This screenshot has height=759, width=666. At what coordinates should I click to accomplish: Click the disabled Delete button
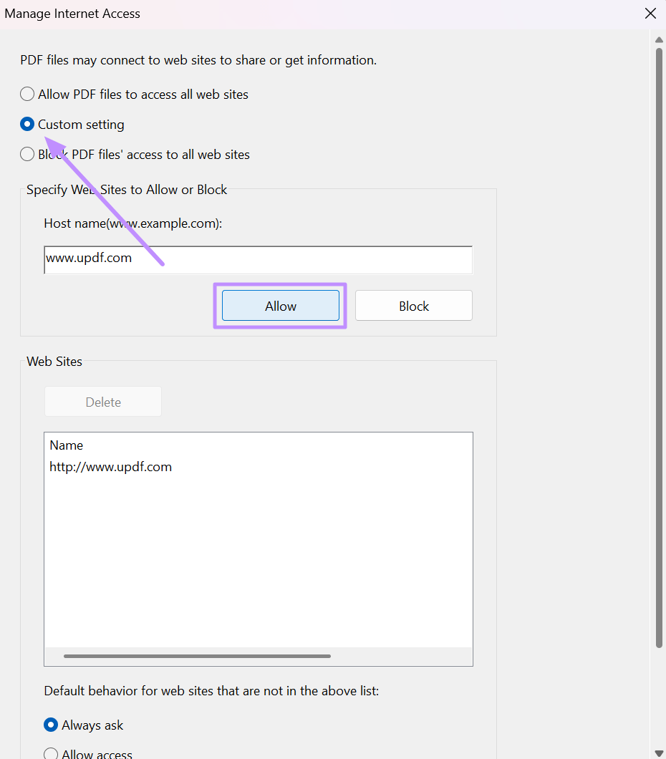click(x=103, y=401)
